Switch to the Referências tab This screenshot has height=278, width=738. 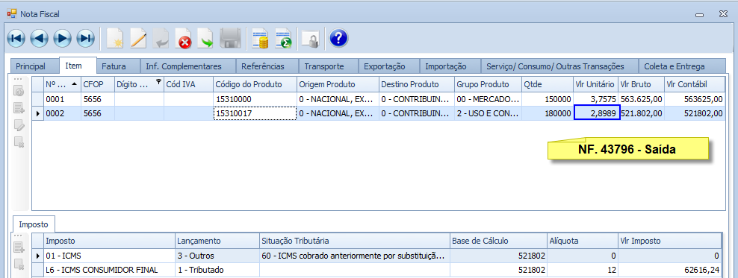point(263,66)
